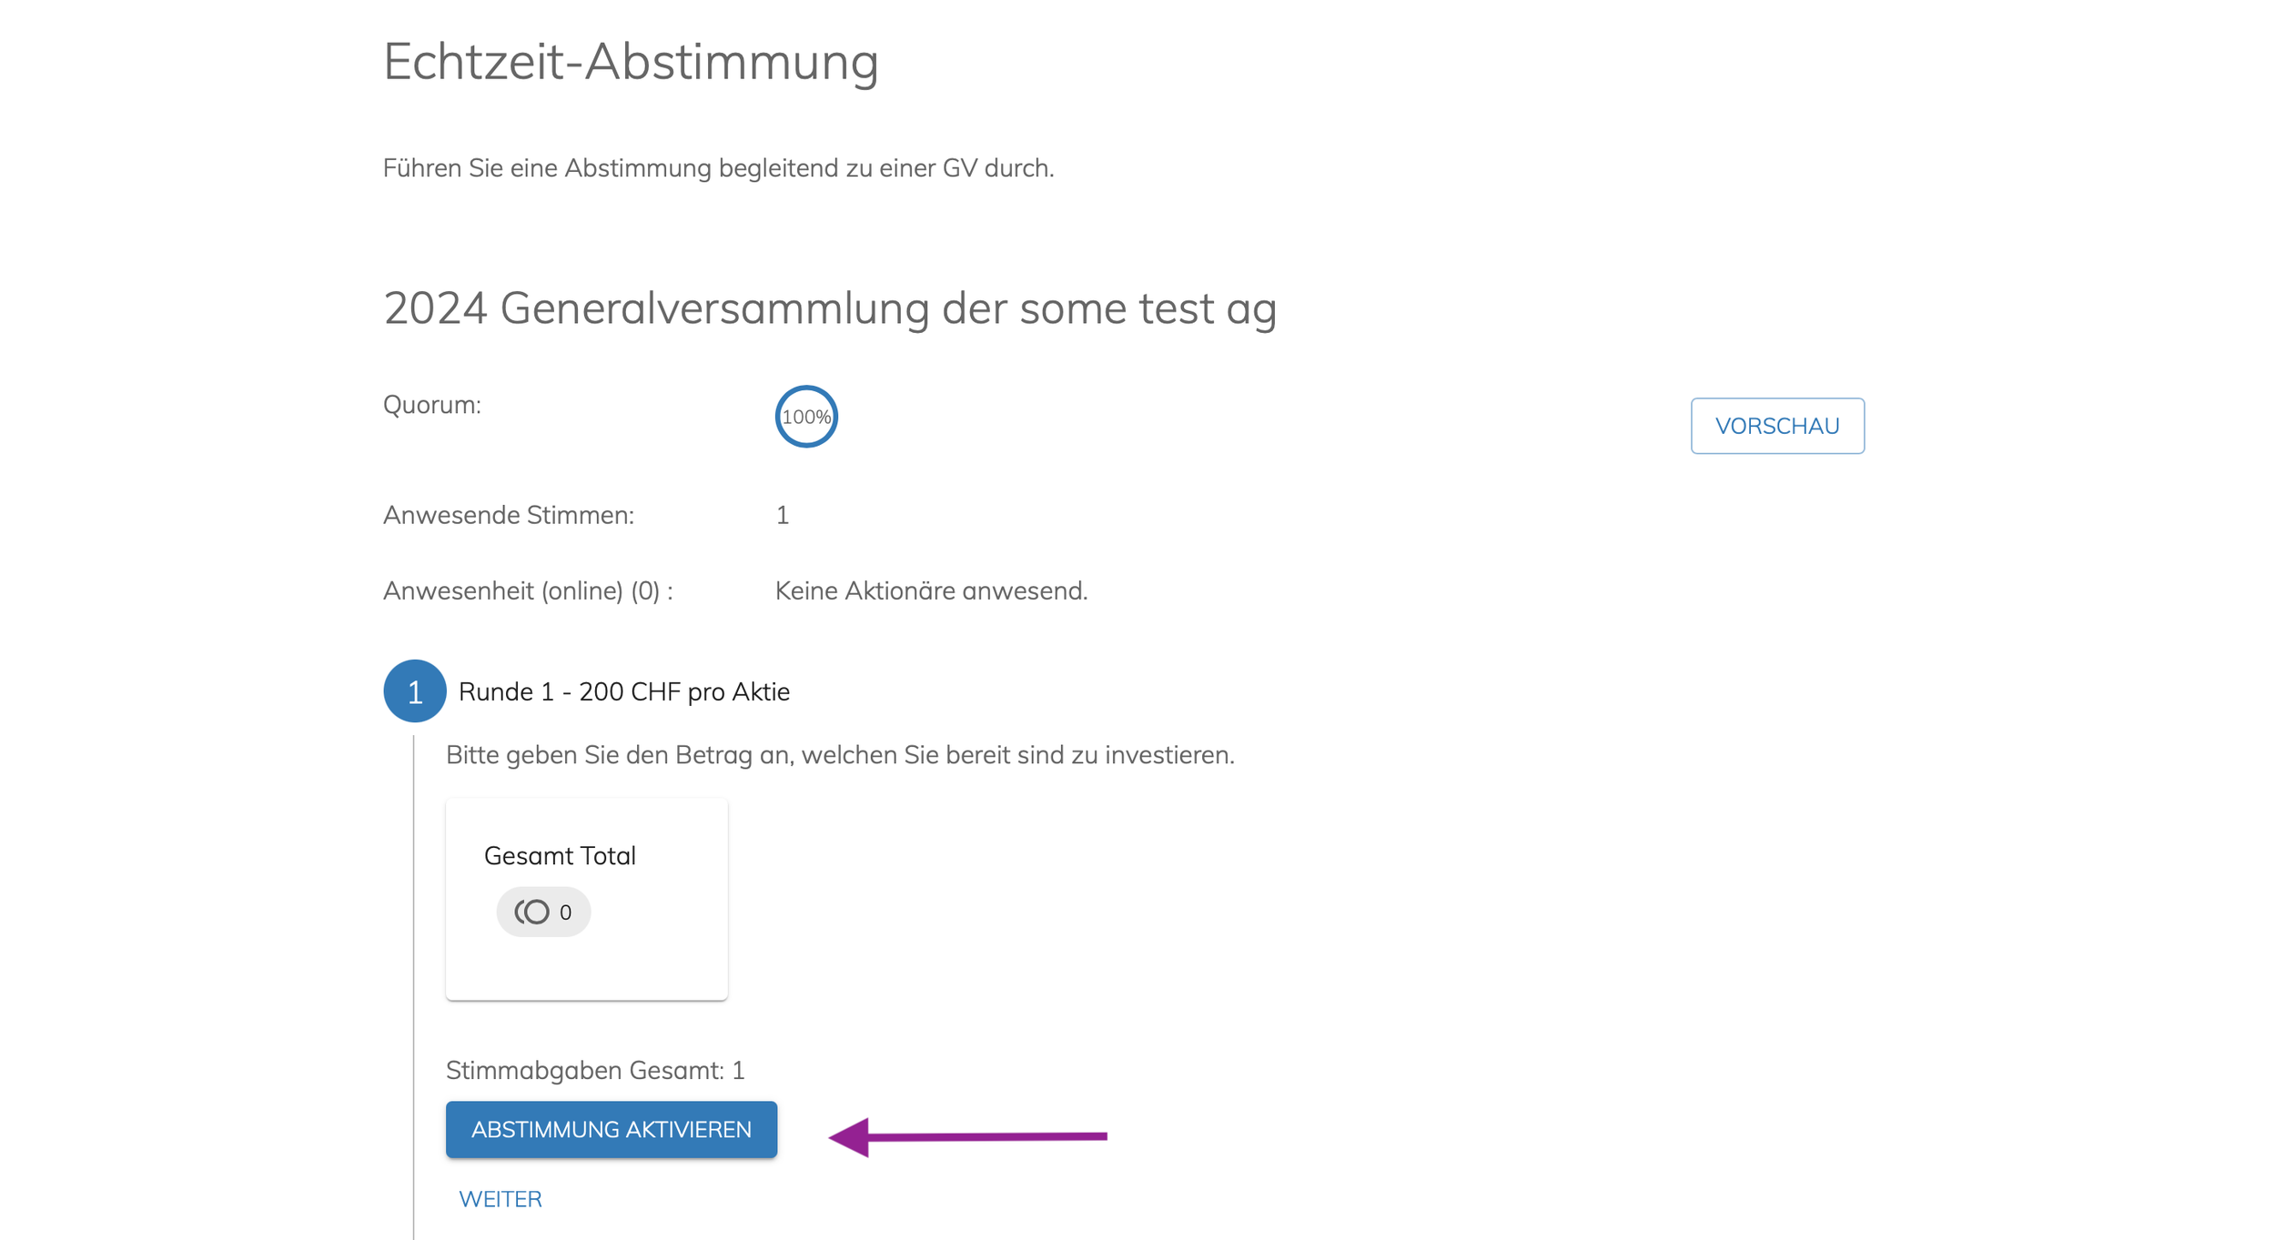The width and height of the screenshot is (2275, 1240).
Task: Click the Keine Aktionäre anwesend text
Action: [x=931, y=590]
